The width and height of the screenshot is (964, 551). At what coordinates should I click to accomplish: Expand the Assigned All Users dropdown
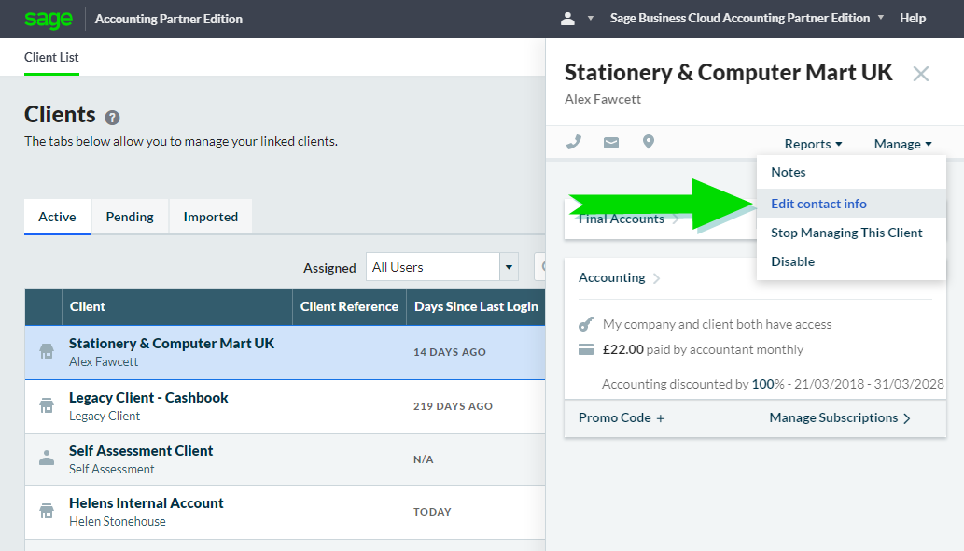[x=509, y=267]
